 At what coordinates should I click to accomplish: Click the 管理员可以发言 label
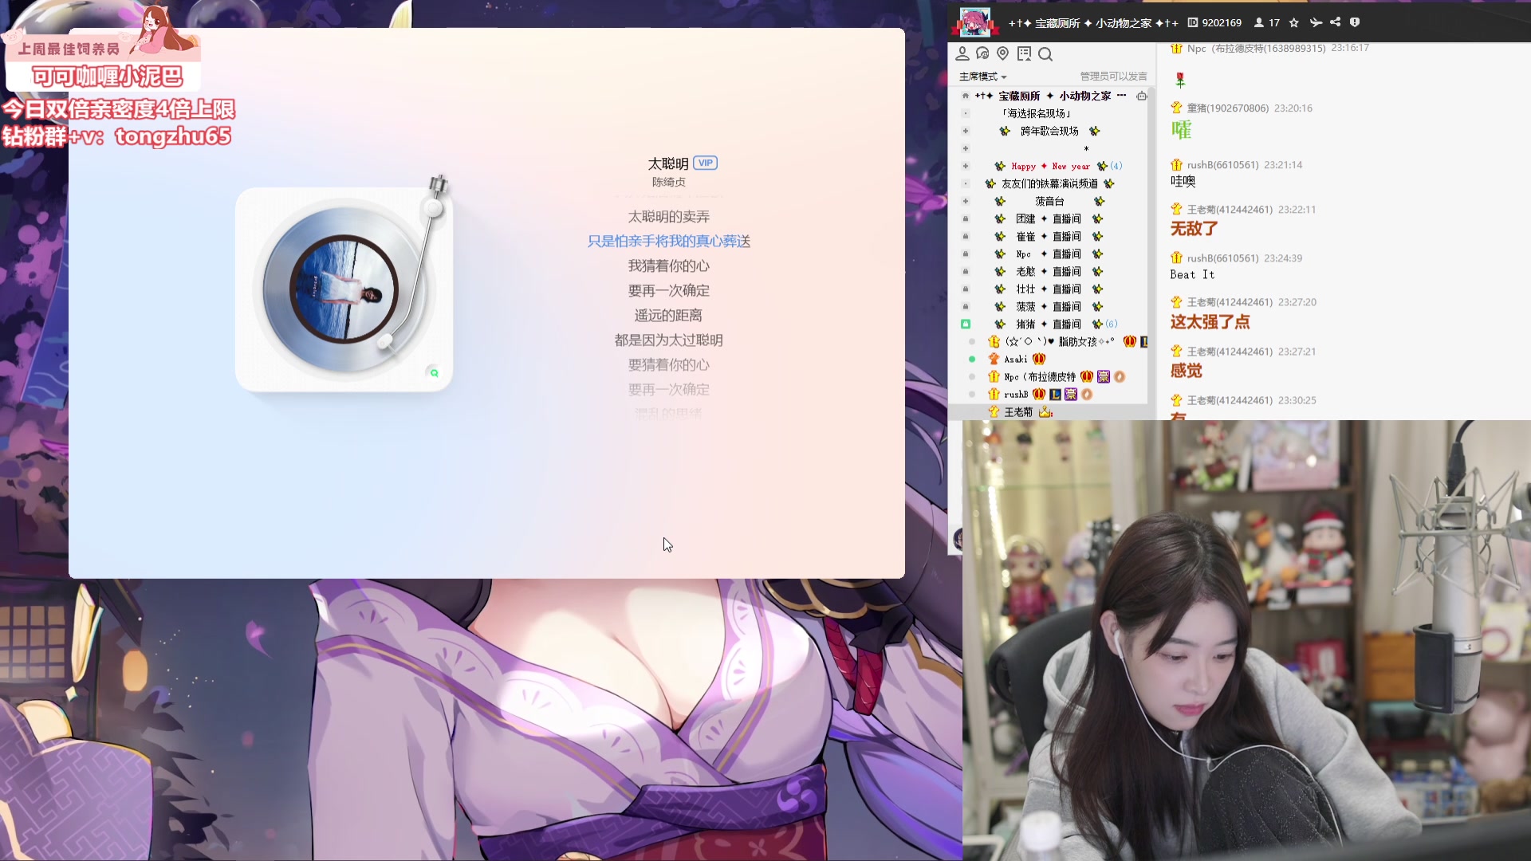pos(1113,77)
